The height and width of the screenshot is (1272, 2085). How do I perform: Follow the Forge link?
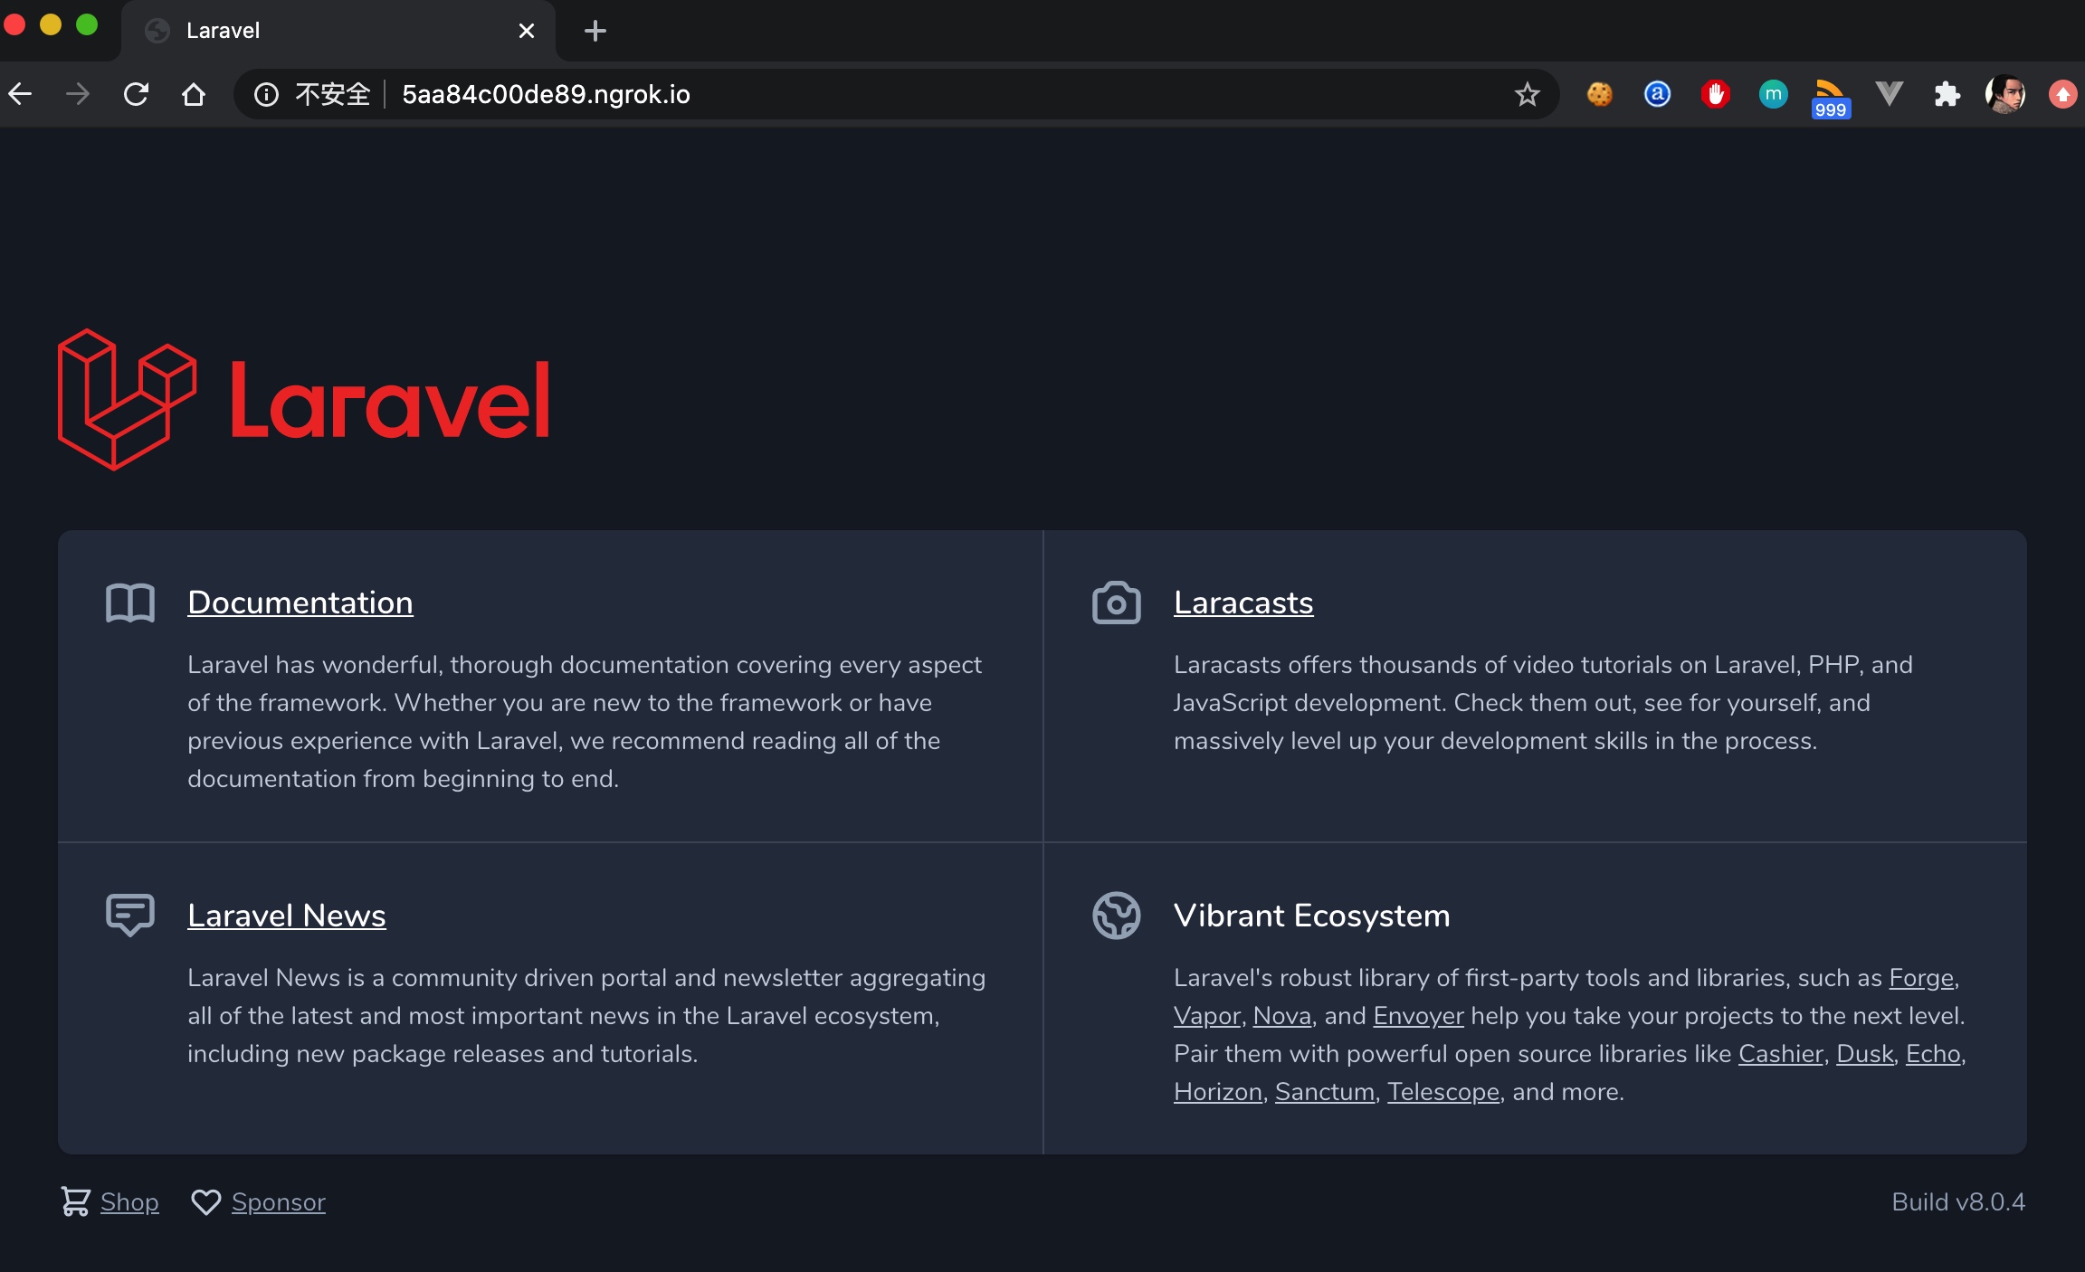(x=1921, y=978)
